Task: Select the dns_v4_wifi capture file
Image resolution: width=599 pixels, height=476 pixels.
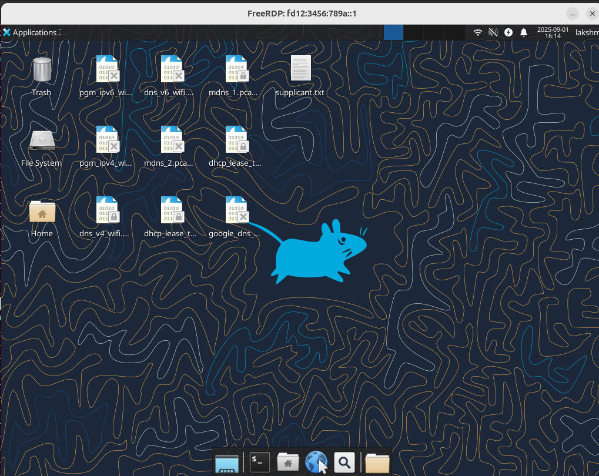Action: (106, 210)
